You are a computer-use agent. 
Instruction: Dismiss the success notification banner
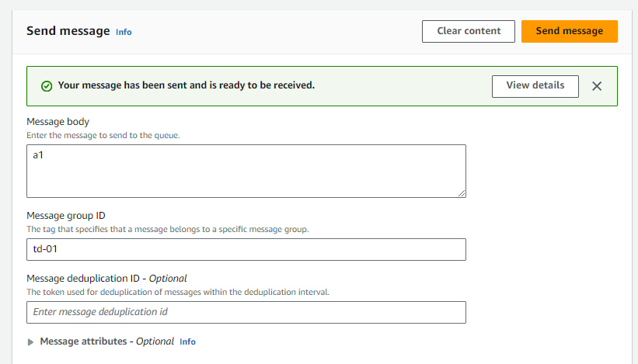point(597,86)
